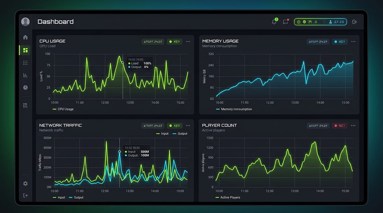Screen dimensions: 383x213
Task: Click the highlighted data point on the CPU chart
Action: [x=123, y=63]
